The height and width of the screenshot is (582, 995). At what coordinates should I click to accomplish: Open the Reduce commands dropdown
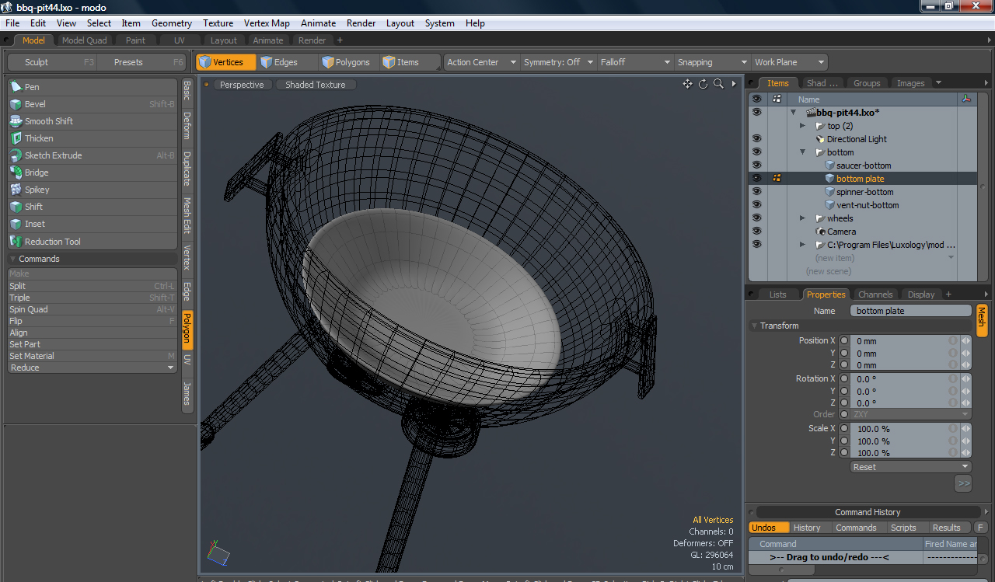[x=93, y=368]
